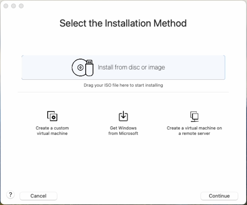Click the USB drive icon beside the disc
This screenshot has height=205, width=247.
point(89,68)
